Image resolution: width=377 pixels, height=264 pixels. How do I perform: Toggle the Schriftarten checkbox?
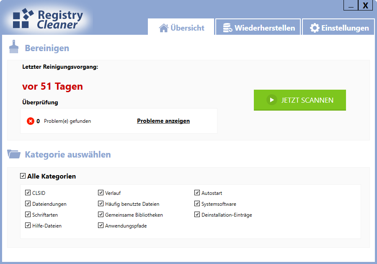click(28, 215)
